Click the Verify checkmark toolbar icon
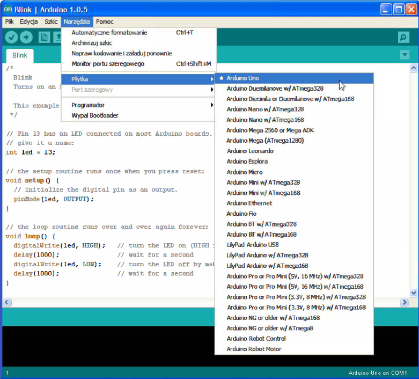This screenshot has height=379, width=419. (11, 37)
